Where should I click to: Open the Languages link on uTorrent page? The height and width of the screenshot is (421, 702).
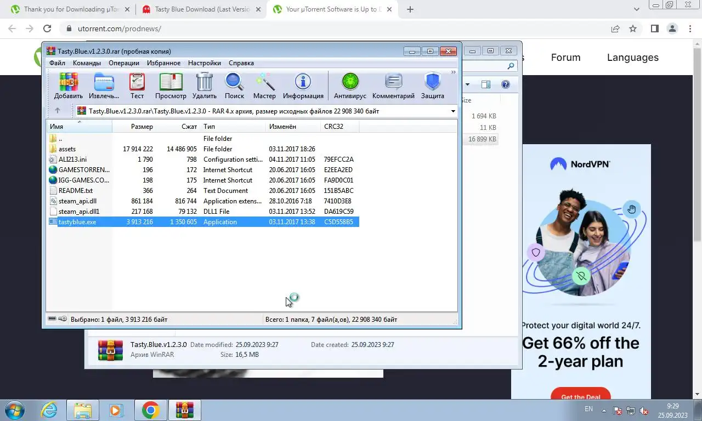point(633,57)
